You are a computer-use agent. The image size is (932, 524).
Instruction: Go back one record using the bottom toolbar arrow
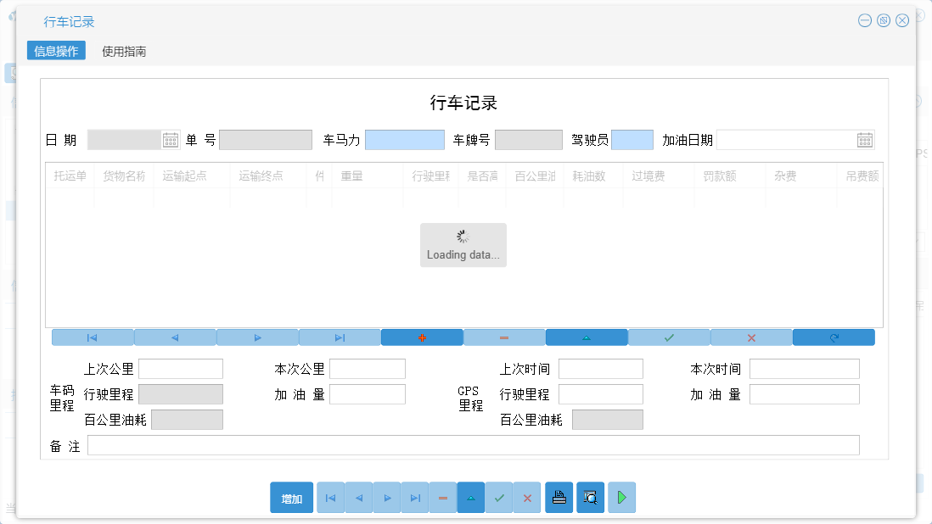pos(357,497)
